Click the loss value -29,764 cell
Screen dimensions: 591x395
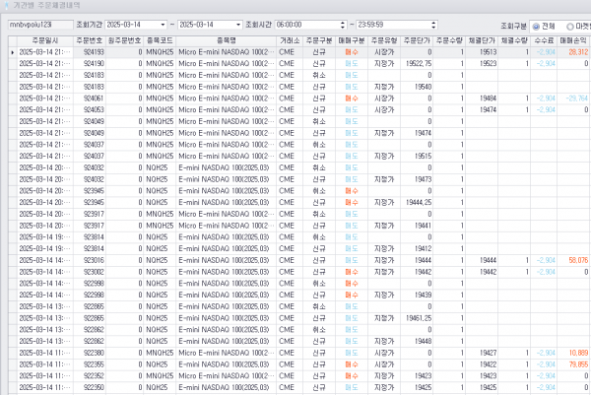click(x=573, y=99)
